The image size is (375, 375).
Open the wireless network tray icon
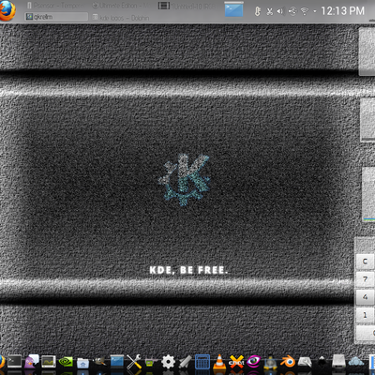(x=304, y=11)
